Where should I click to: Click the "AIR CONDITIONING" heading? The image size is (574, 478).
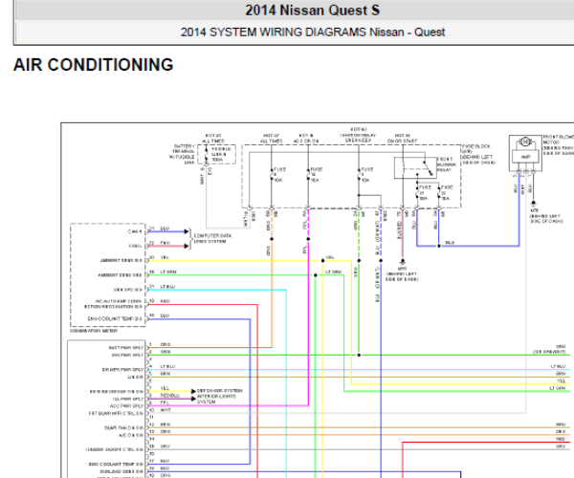(x=94, y=65)
